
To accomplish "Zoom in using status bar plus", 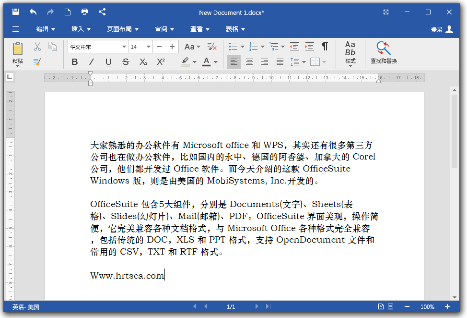I will 447,306.
